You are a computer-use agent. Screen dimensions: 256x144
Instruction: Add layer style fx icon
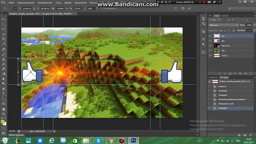pos(225,74)
